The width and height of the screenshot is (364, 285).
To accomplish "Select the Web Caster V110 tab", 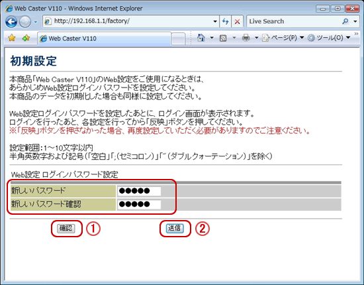I will click(105, 38).
